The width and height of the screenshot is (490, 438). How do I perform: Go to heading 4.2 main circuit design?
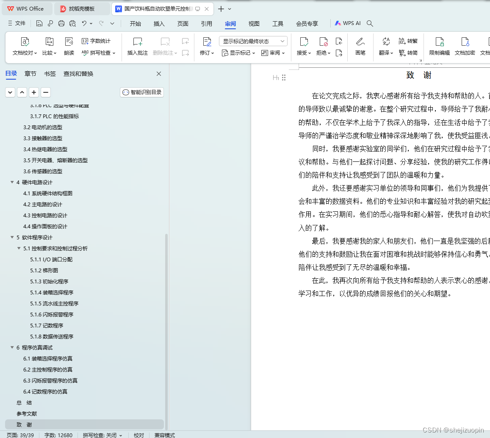(43, 205)
